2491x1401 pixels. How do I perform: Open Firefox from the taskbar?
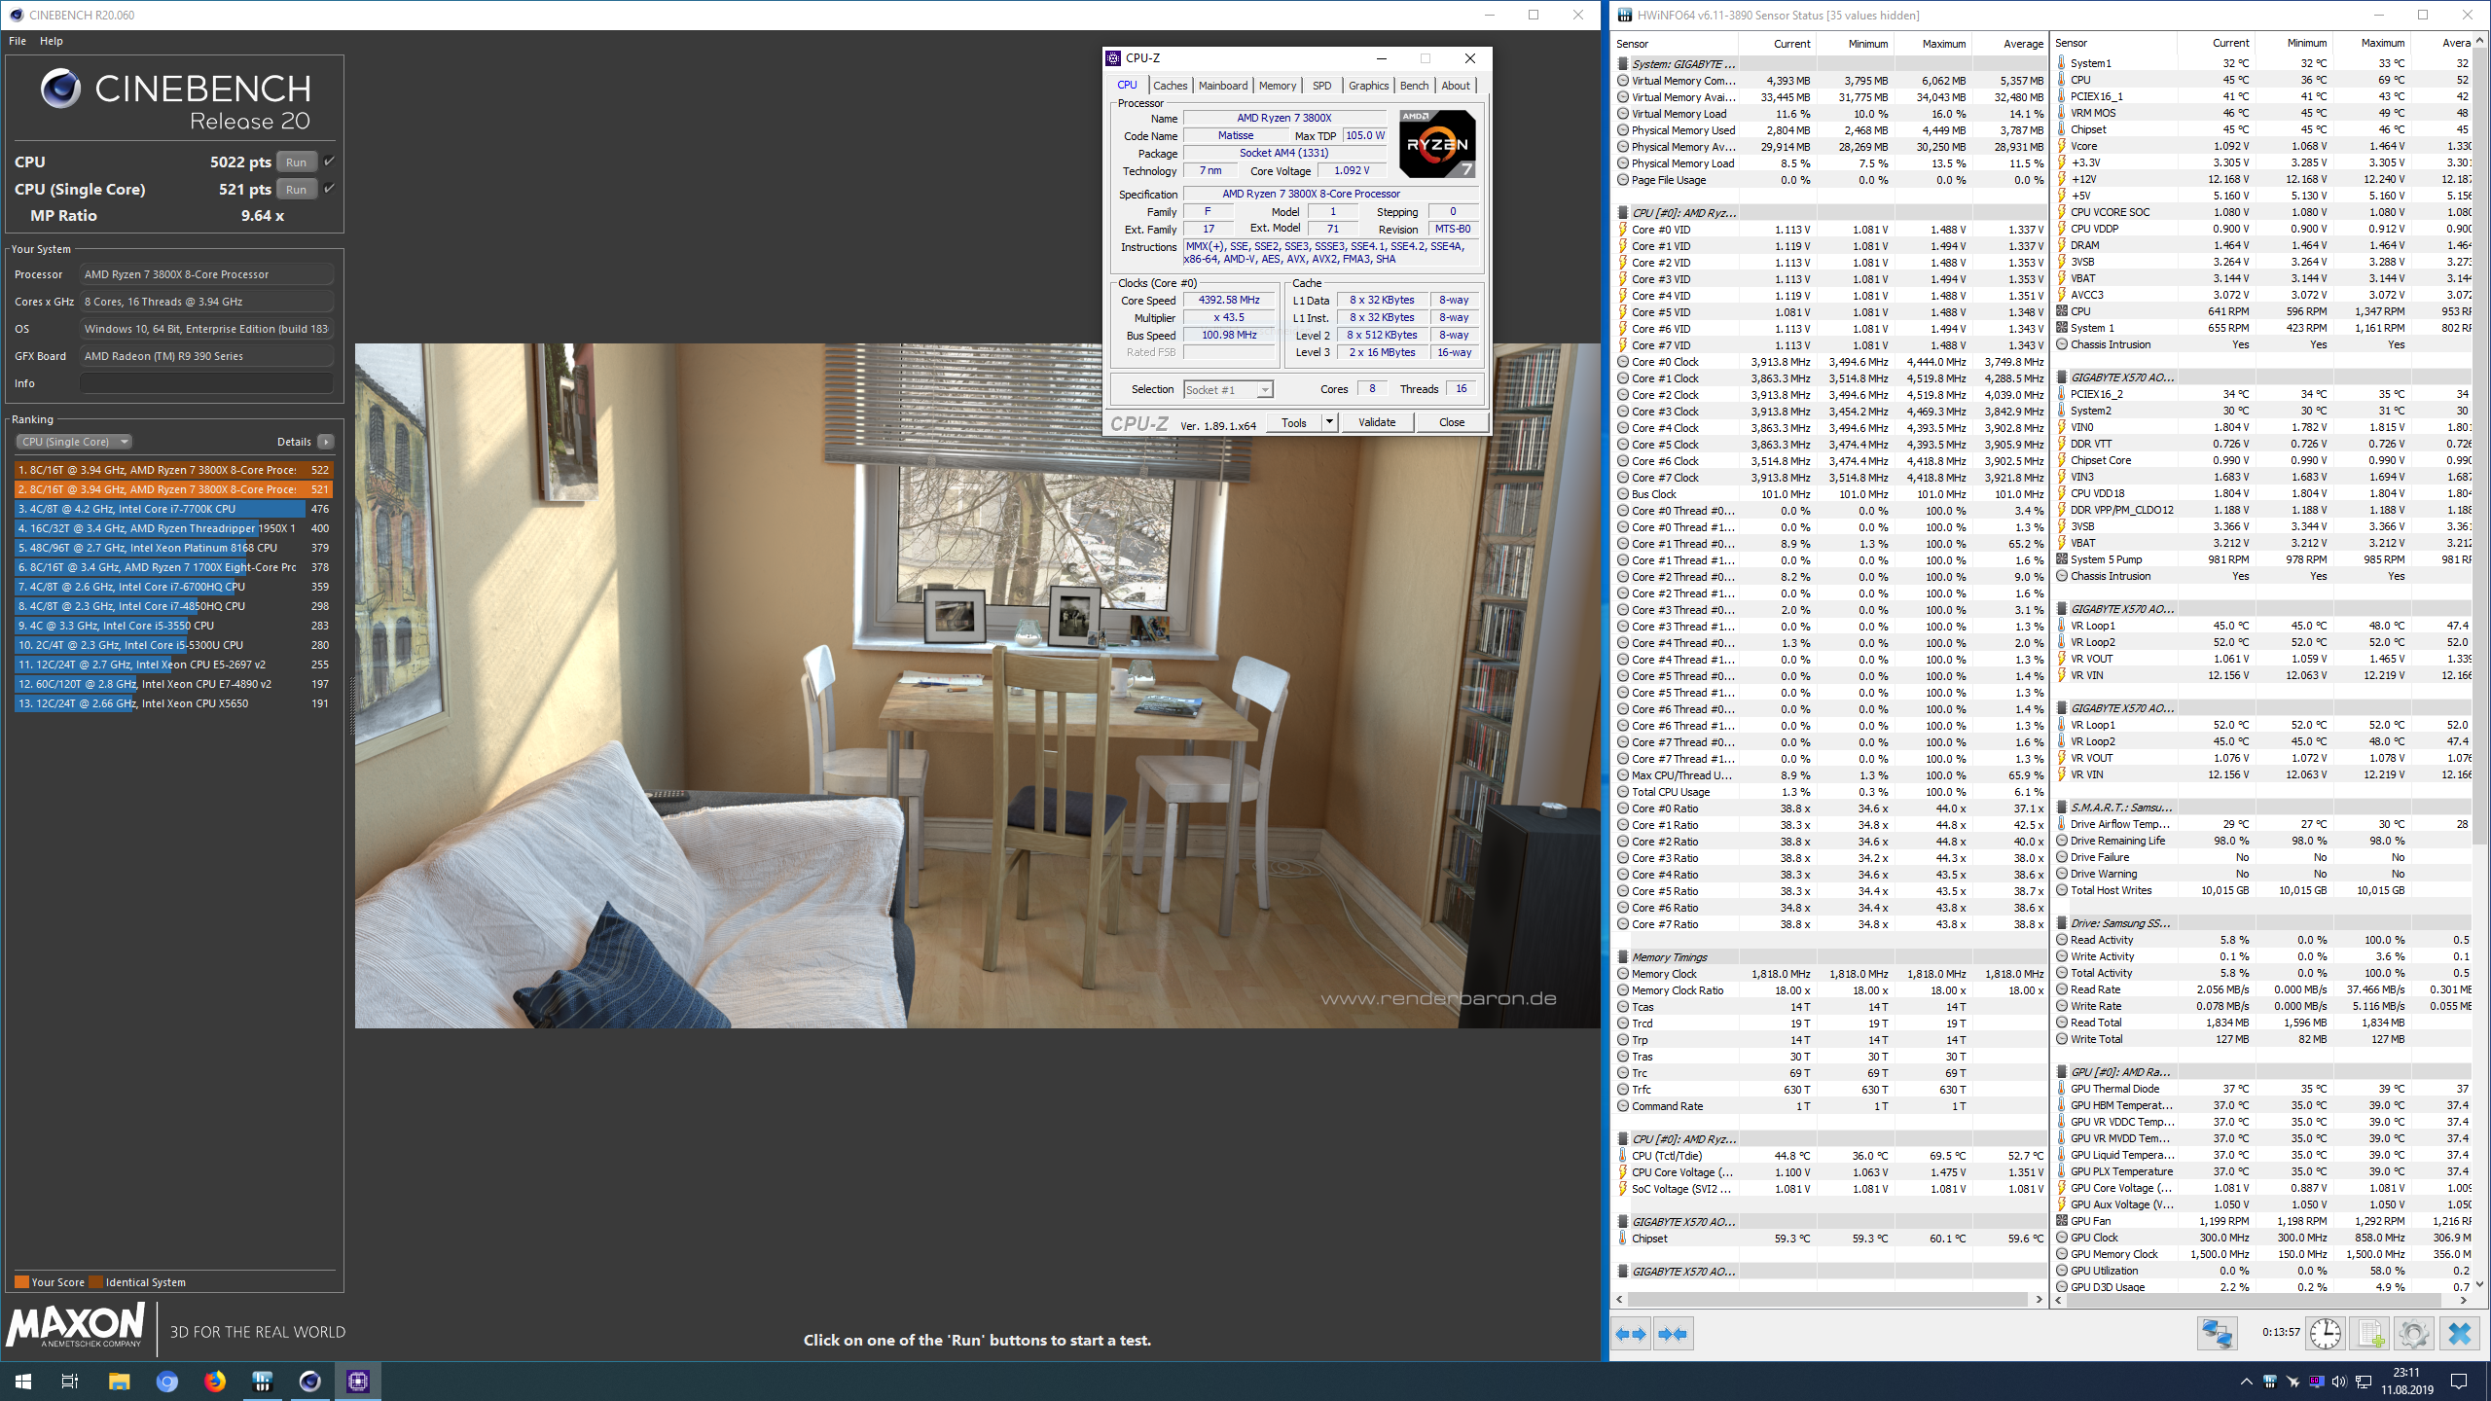pyautogui.click(x=214, y=1382)
